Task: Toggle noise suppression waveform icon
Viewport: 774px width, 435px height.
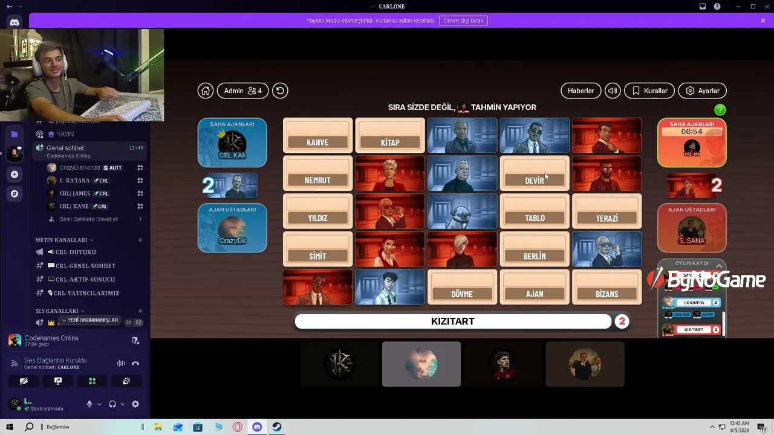Action: (120, 363)
